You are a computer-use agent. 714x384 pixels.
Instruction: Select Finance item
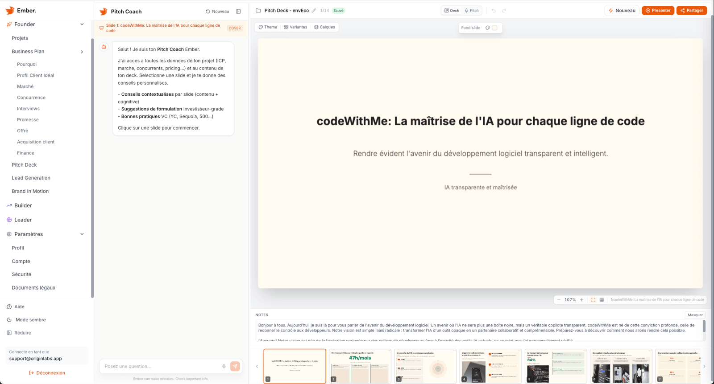25,153
